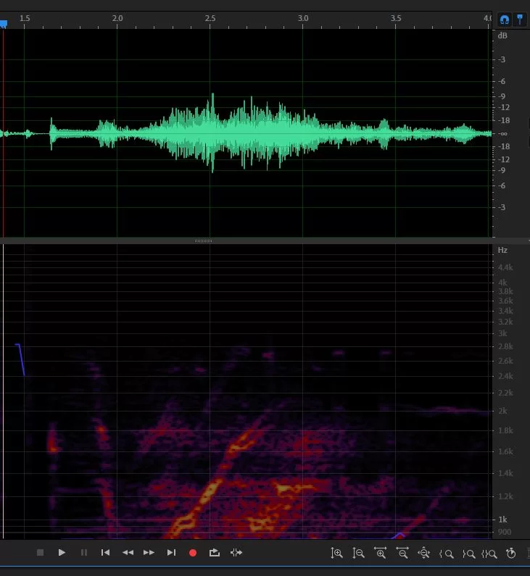Toggle the skip selection button
The image size is (530, 576).
pos(236,553)
